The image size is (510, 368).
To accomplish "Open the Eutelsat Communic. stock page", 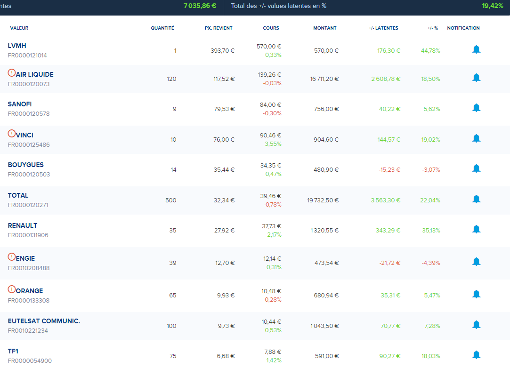I will click(x=44, y=321).
